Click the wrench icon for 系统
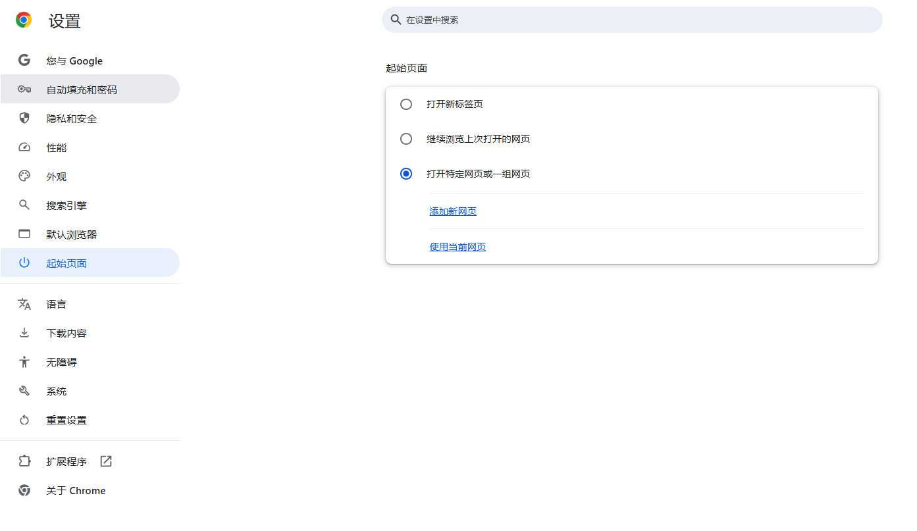This screenshot has height=531, width=917. [24, 391]
